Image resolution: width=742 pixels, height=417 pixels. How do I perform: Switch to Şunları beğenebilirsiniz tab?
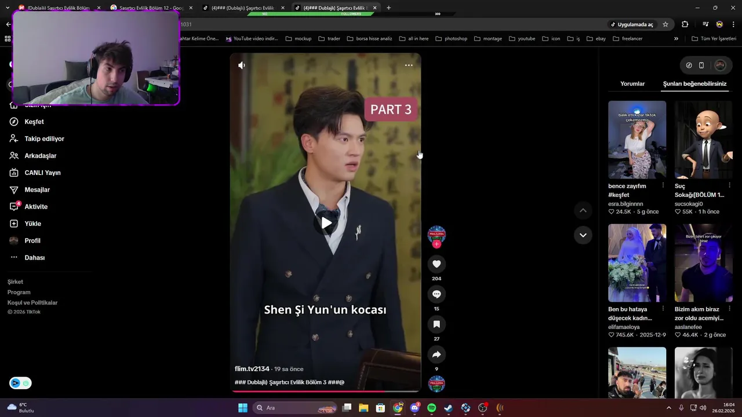694,84
